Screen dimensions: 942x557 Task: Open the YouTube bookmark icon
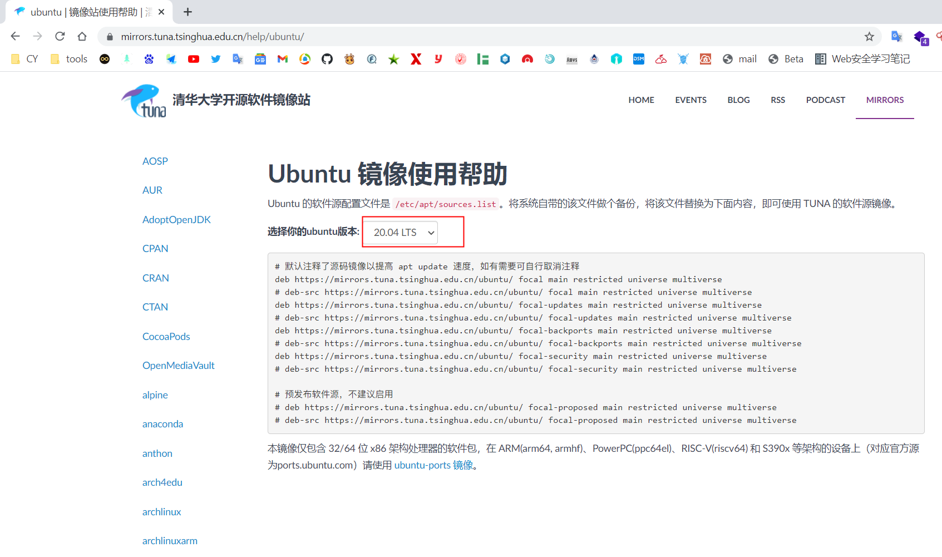pos(194,59)
